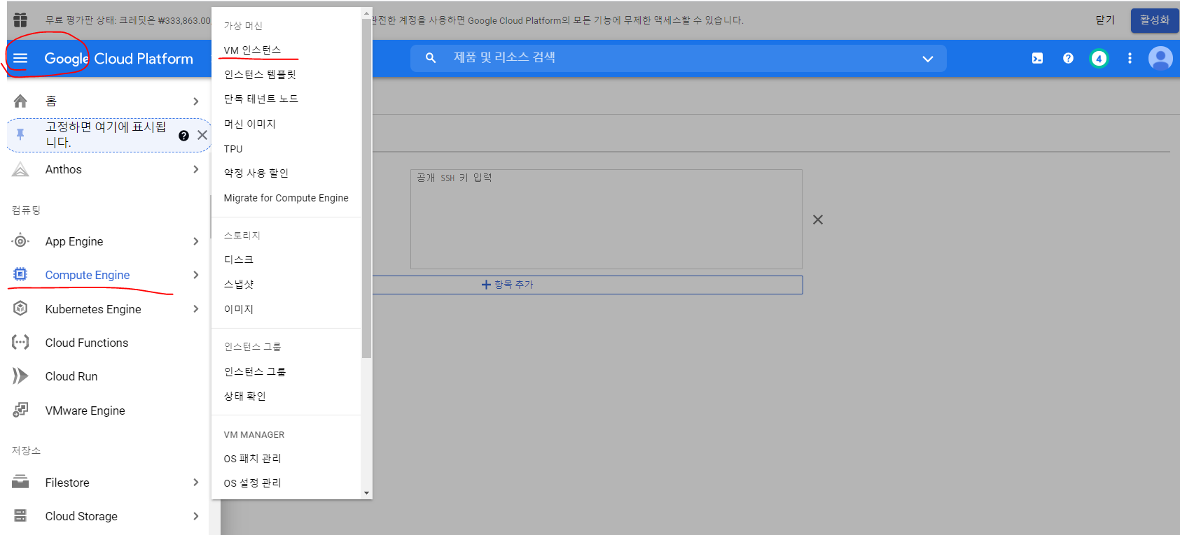Open Cloud Functions in sidebar
Viewport: 1180px width, 535px height.
click(x=87, y=343)
